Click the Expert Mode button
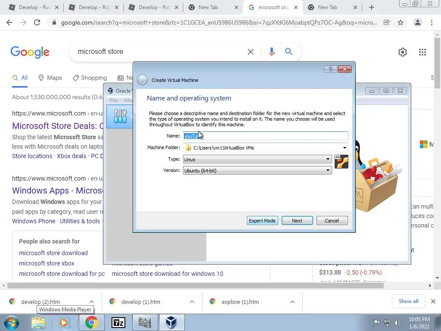441x331 pixels. pos(262,221)
